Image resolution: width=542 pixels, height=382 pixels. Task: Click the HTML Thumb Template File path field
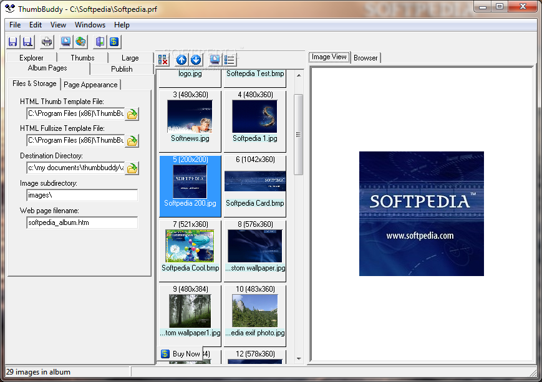click(x=75, y=113)
